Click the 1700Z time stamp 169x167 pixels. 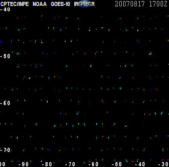pyautogui.click(x=158, y=4)
